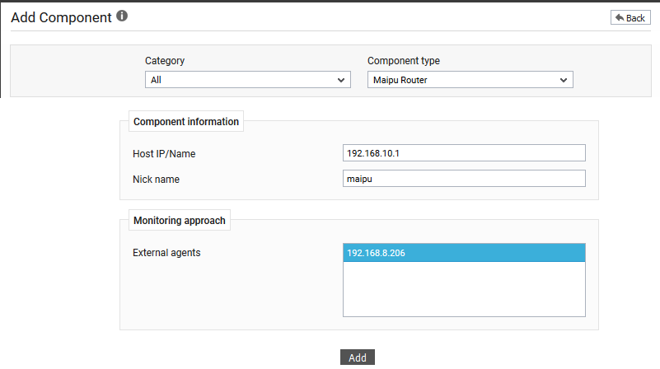
Task: Click the chevron next to Maipu Router
Action: point(564,80)
